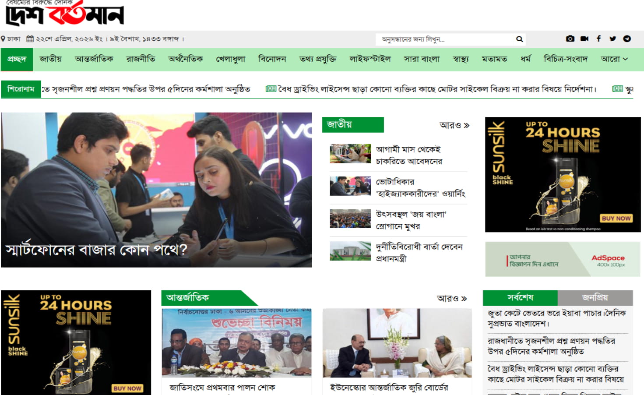Viewport: 644px width, 395px height.
Task: Visit the newspaper's Facebook page icon
Action: [598, 39]
